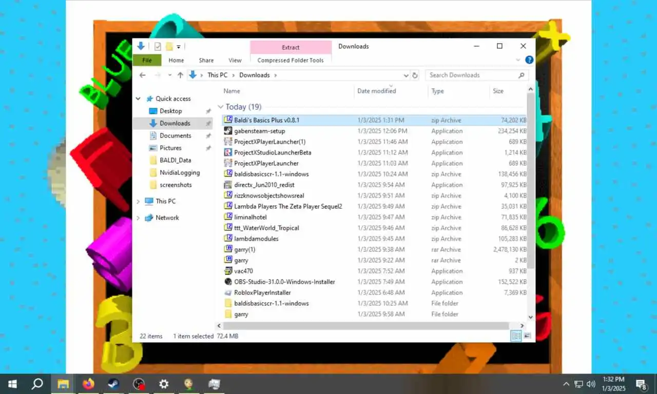Open the Customize Quick Access Toolbar dropdown
Viewport: 657px width, 394px height.
(x=179, y=47)
